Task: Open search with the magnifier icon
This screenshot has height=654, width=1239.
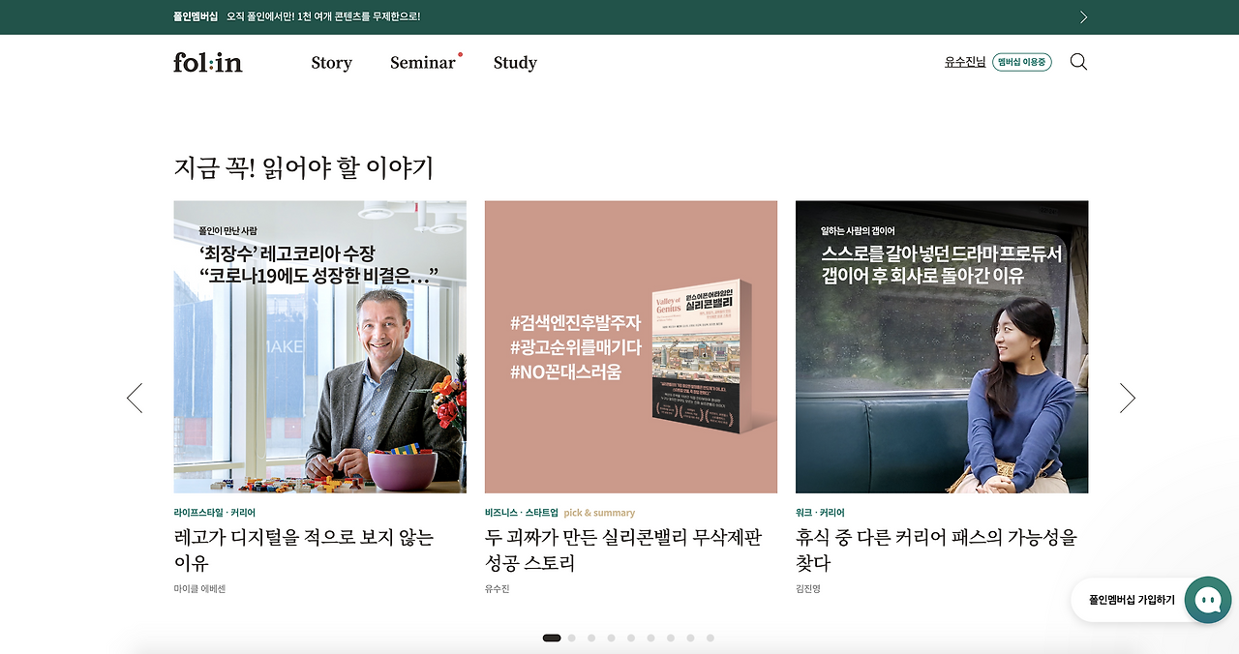Action: (x=1078, y=61)
